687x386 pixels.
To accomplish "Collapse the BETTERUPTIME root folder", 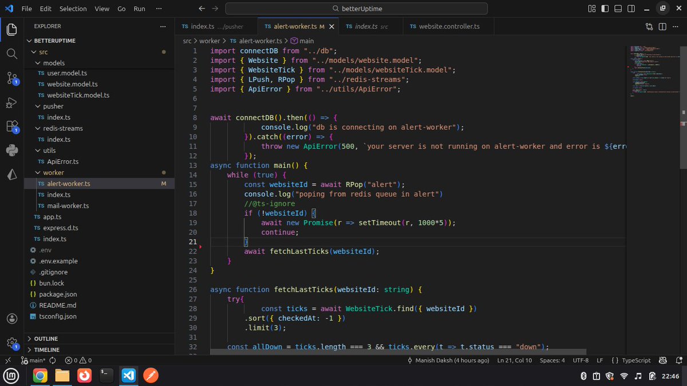I will (x=30, y=41).
